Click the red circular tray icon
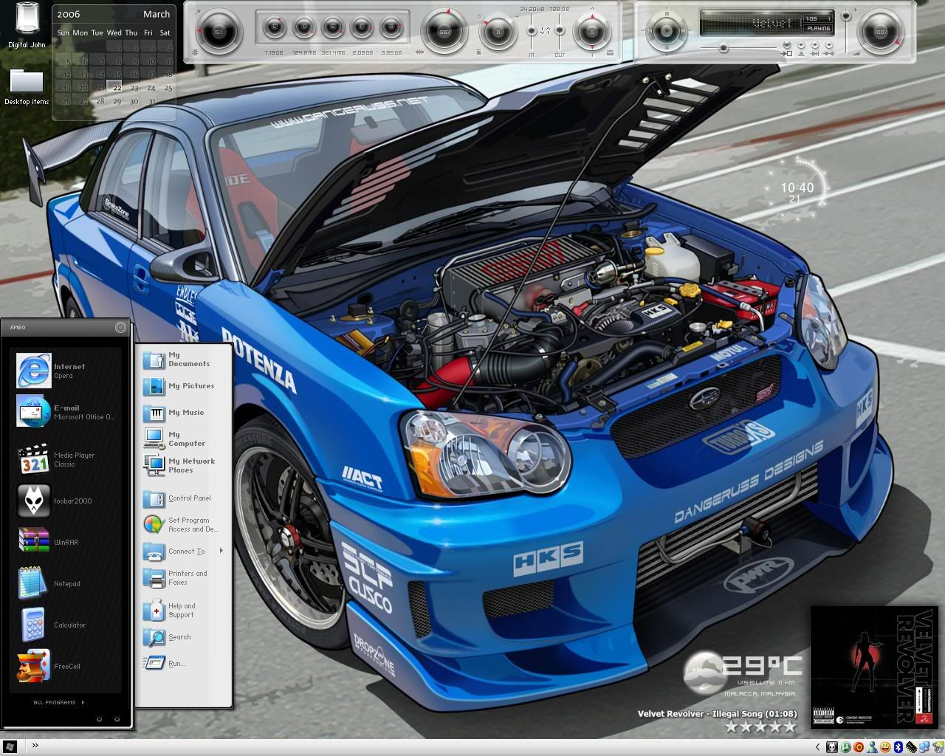The height and width of the screenshot is (756, 945). (x=859, y=747)
